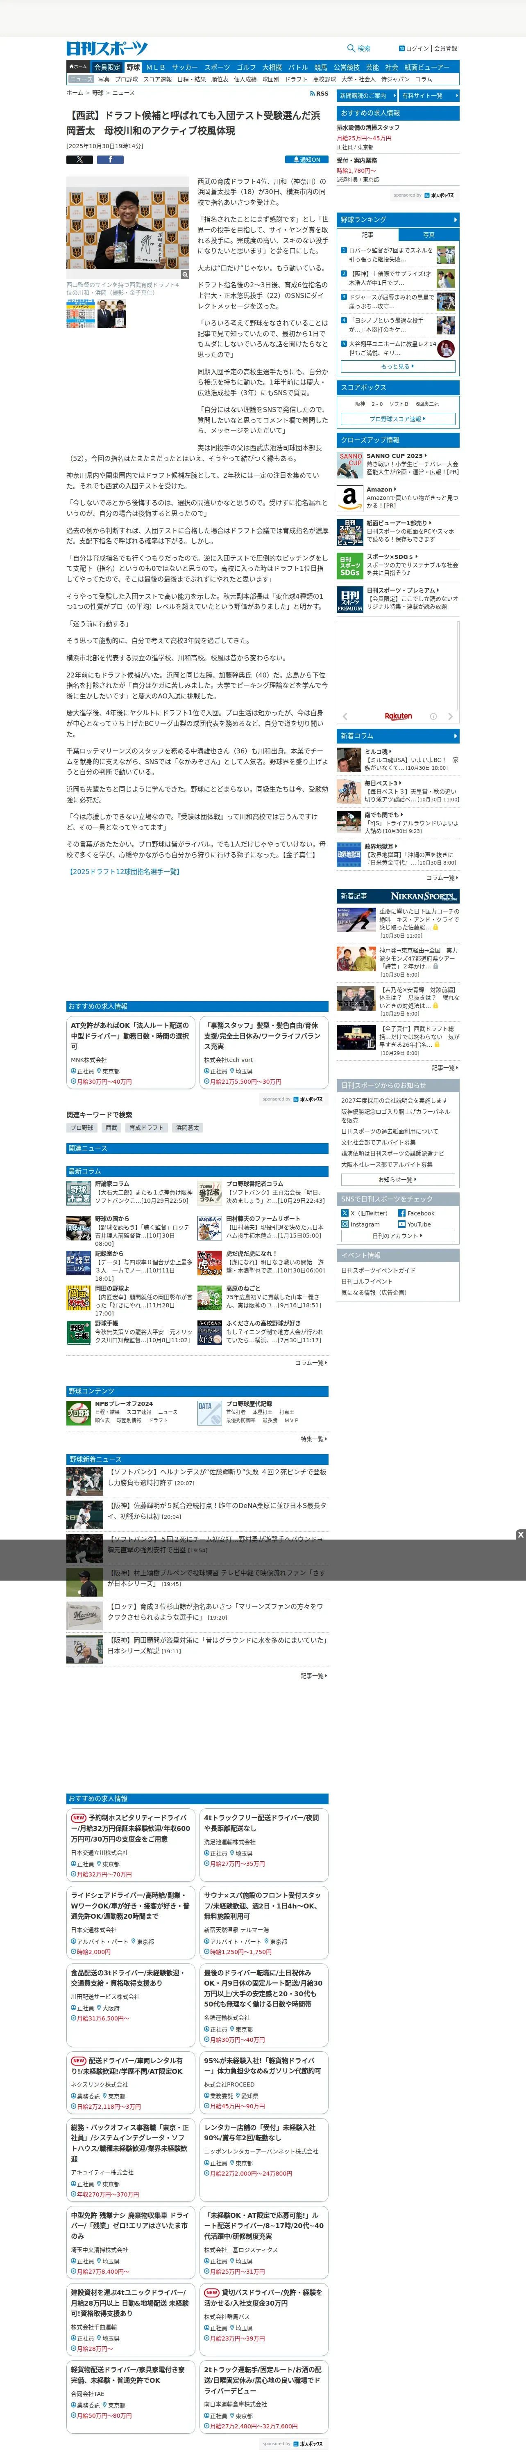The height and width of the screenshot is (2462, 526).
Task: Open ranking item 1 ロバーツ監督 article
Action: click(x=391, y=254)
